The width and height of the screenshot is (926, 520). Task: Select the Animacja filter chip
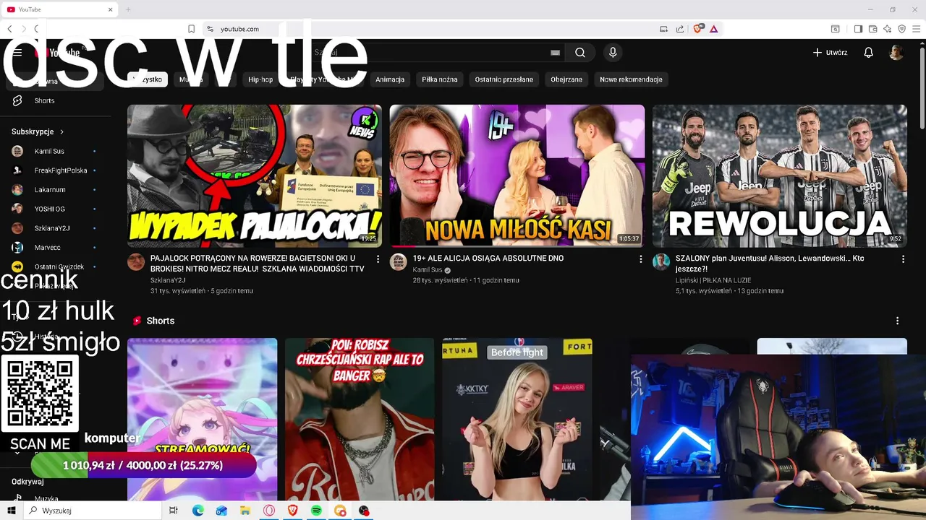(390, 79)
